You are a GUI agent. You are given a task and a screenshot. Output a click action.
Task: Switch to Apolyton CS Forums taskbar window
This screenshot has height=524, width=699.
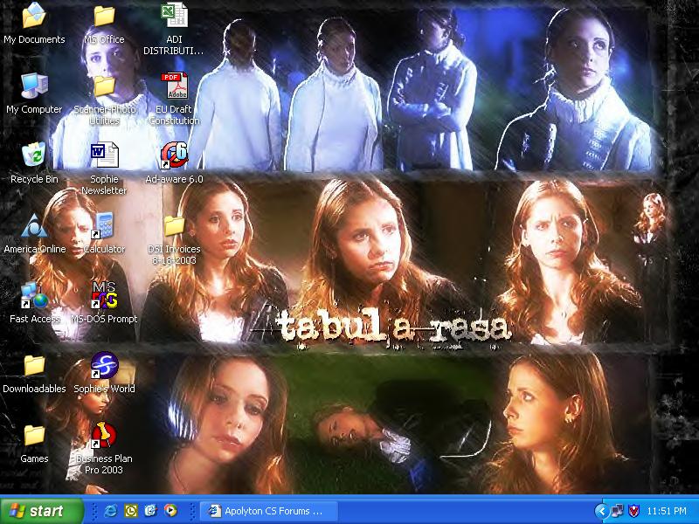click(263, 511)
